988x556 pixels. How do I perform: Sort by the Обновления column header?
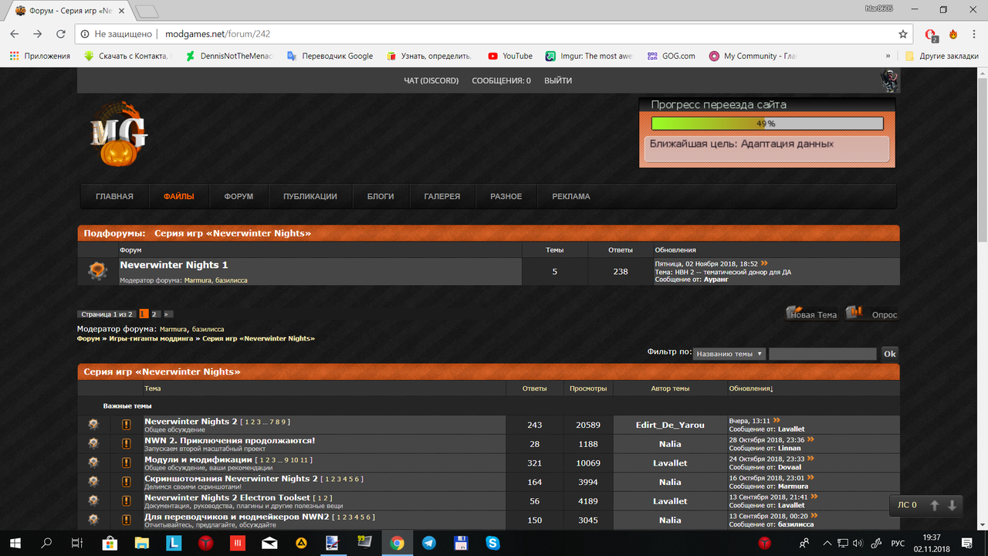(x=750, y=388)
